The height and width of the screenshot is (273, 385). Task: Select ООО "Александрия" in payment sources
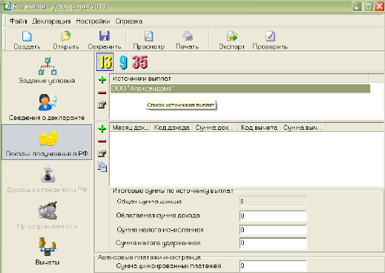coord(240,88)
